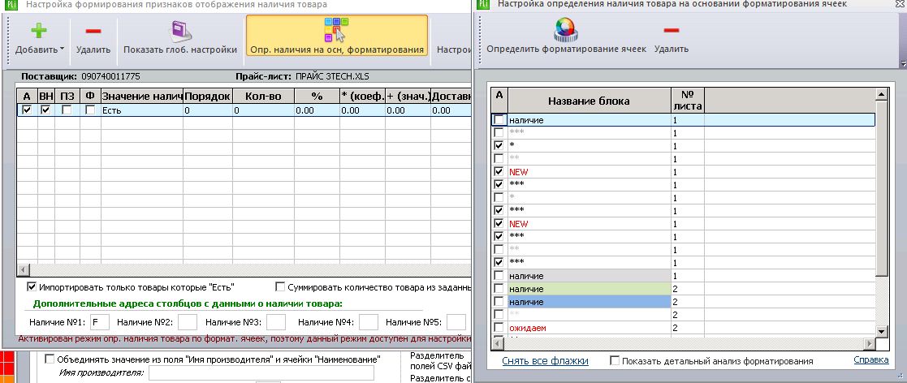The image size is (907, 383).
Task: Click right arrow of block list horizontal scrollbar
Action: click(x=870, y=344)
